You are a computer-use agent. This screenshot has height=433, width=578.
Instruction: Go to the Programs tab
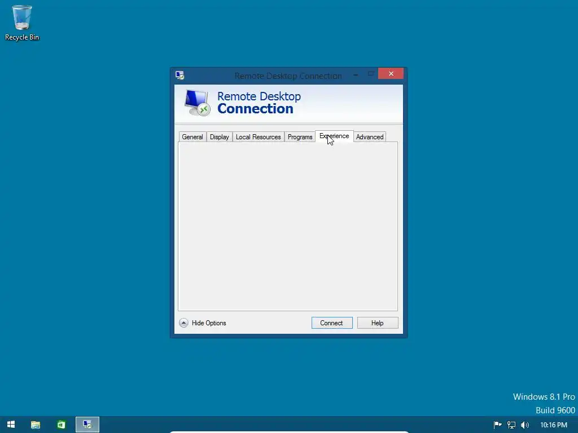click(x=300, y=137)
